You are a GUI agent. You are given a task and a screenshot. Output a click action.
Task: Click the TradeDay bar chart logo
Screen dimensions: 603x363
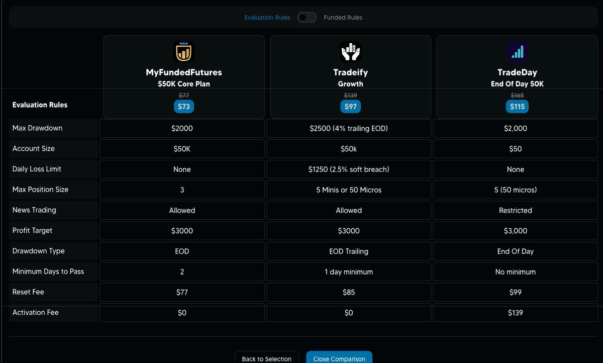tap(517, 52)
